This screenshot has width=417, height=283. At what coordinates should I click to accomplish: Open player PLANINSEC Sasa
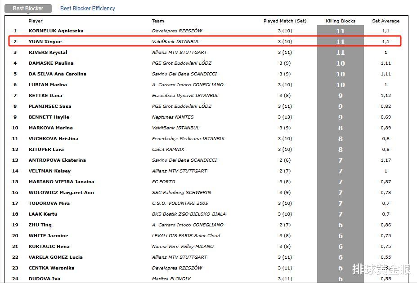pos(50,106)
